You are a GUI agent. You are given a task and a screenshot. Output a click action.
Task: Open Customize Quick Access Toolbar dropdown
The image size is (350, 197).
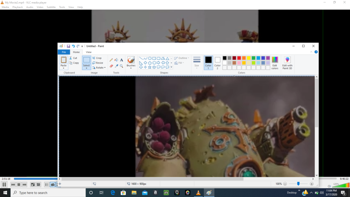tap(82, 46)
